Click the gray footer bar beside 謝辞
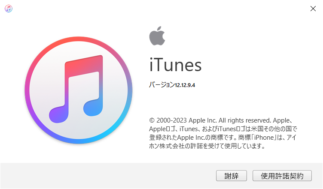Viewport: 323px width, 189px height. coord(107,176)
